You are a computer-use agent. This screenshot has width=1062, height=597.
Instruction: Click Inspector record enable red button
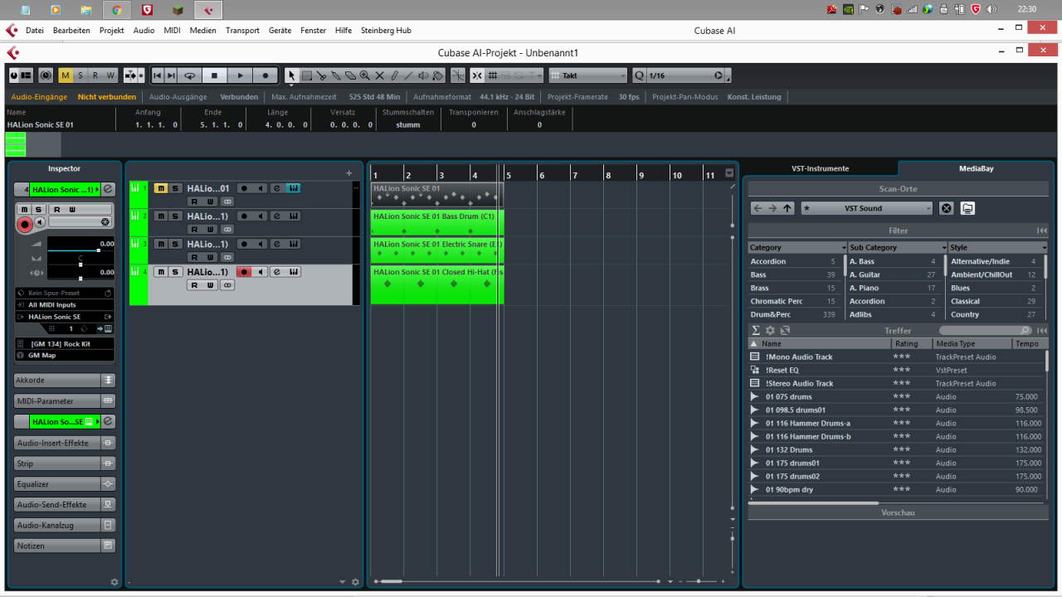click(25, 224)
